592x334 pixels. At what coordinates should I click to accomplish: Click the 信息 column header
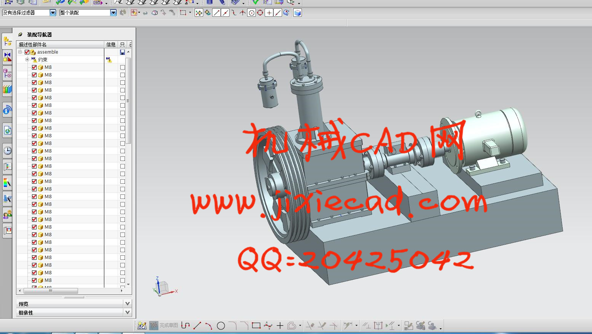point(111,45)
